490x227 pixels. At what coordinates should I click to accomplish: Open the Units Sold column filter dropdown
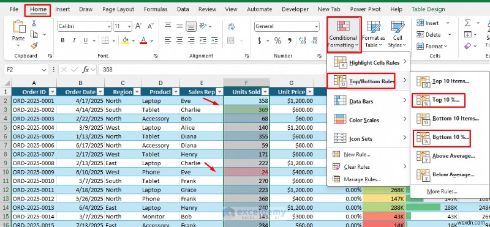pyautogui.click(x=265, y=92)
